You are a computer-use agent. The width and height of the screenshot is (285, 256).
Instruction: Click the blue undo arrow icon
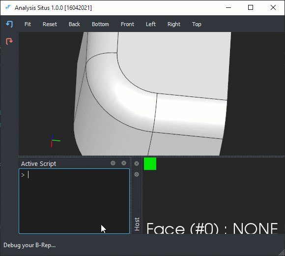pyautogui.click(x=9, y=24)
